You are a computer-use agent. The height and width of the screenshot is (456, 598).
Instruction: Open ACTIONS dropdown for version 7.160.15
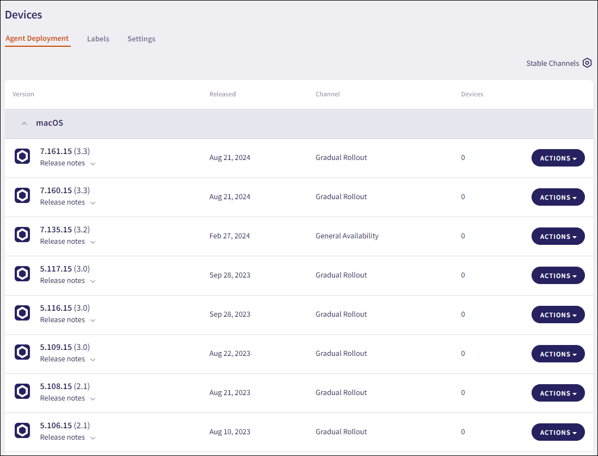click(558, 197)
